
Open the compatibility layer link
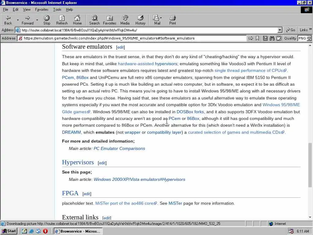pyautogui.click(x=164, y=132)
